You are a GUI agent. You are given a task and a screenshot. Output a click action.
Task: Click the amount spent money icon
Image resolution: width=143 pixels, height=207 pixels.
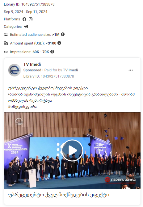coord(6,43)
